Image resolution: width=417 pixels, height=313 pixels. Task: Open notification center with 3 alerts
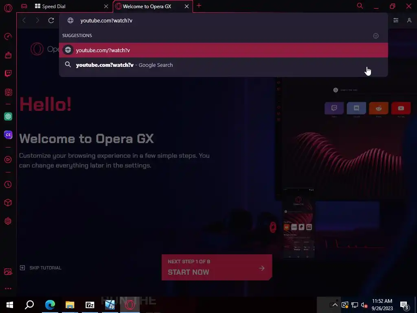point(404,305)
